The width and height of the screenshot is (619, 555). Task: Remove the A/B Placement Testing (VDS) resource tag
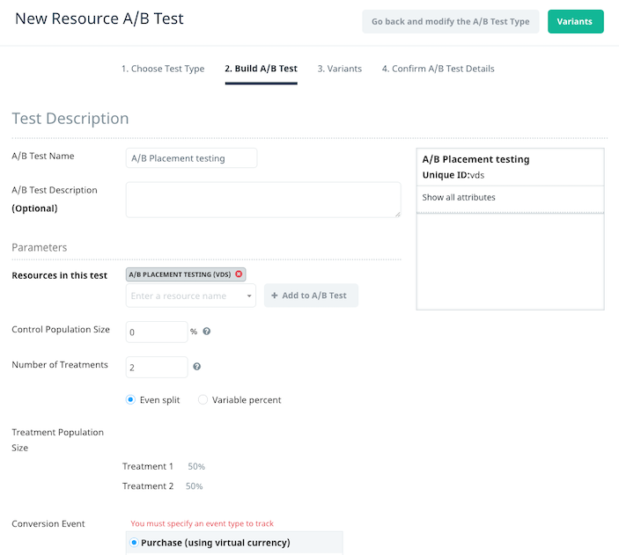(239, 274)
